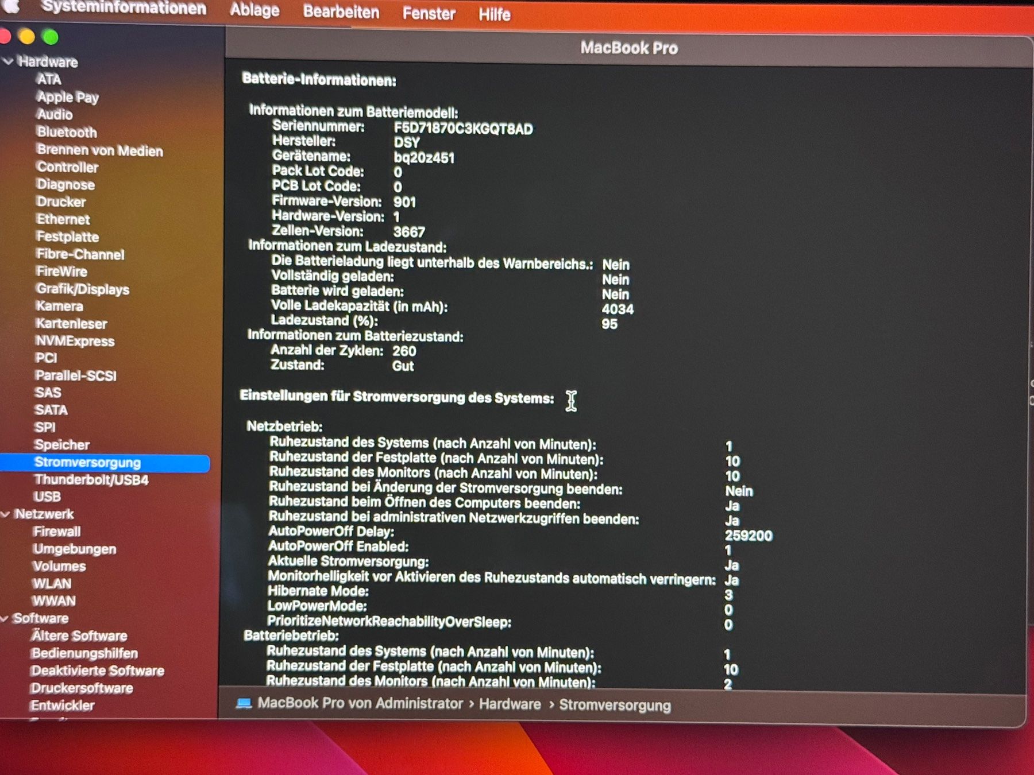The height and width of the screenshot is (775, 1034).
Task: Open the Hilfe menu
Action: (x=494, y=14)
